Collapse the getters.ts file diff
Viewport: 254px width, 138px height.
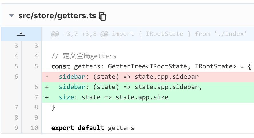11,16
